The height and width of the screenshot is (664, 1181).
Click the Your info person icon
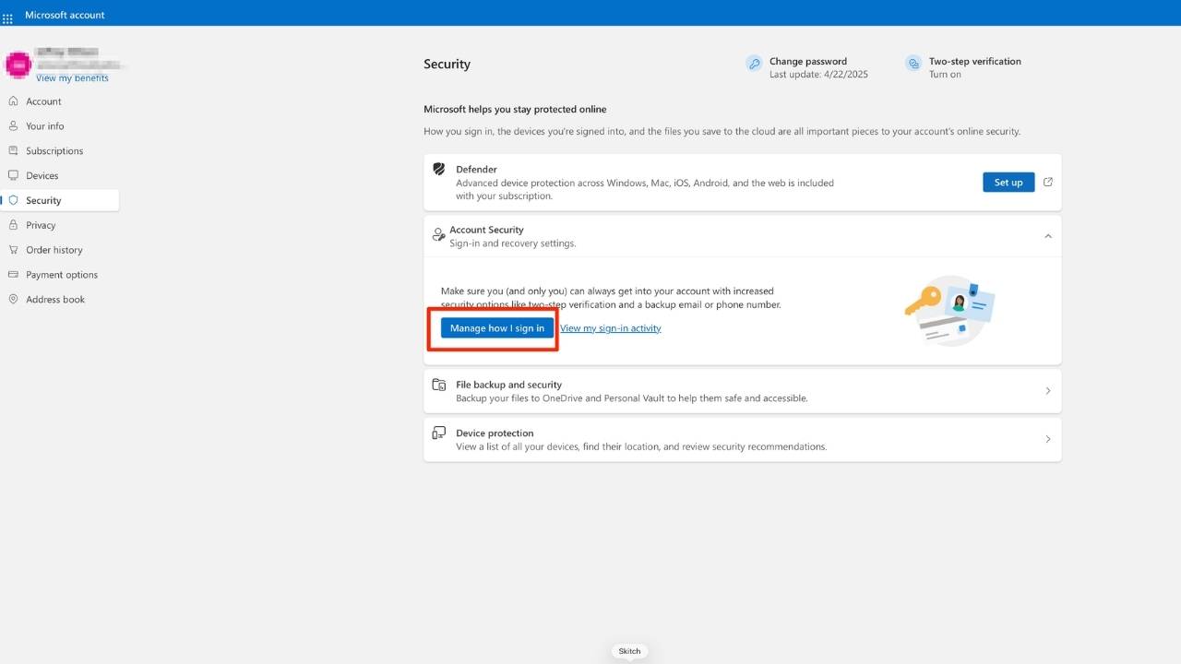(13, 126)
